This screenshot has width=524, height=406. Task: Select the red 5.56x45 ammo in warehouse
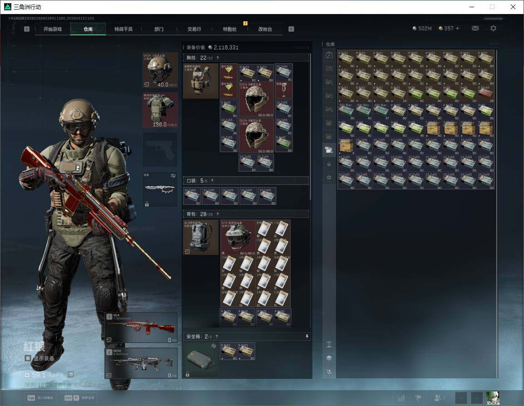pyautogui.click(x=485, y=94)
